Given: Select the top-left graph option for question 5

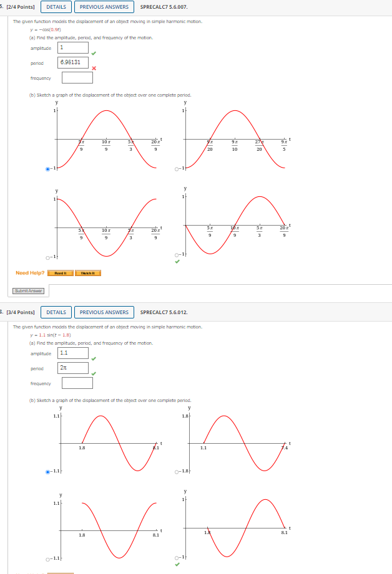Looking at the screenshot, I should click(x=46, y=169).
